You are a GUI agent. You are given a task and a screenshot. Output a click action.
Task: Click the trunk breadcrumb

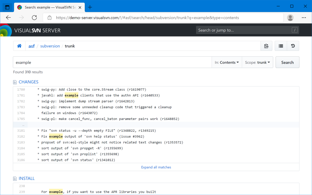pos(70,46)
